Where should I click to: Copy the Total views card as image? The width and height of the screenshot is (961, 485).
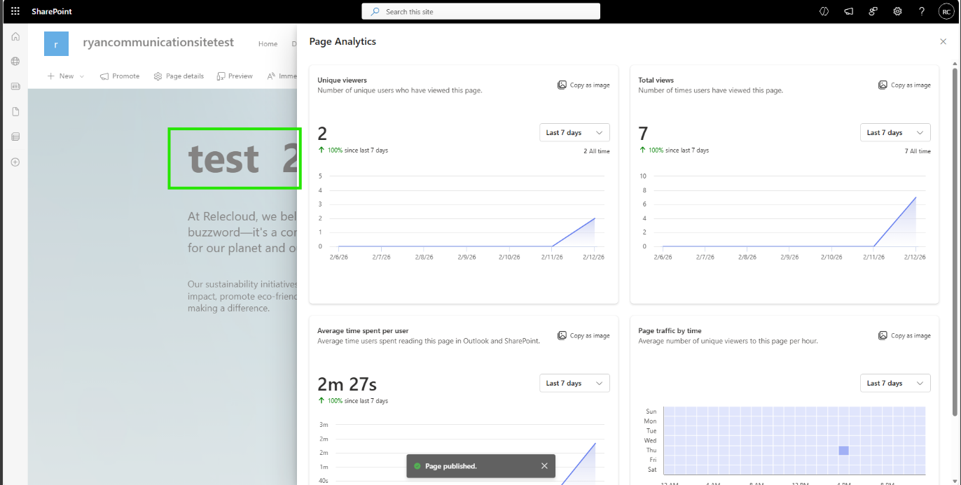click(x=904, y=85)
